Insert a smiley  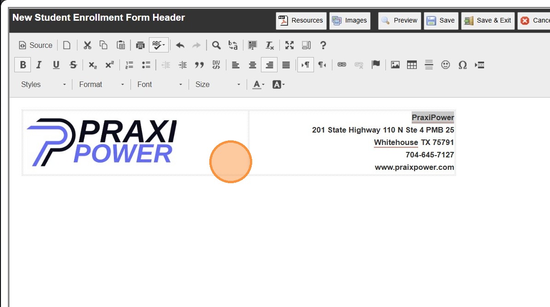[445, 65]
